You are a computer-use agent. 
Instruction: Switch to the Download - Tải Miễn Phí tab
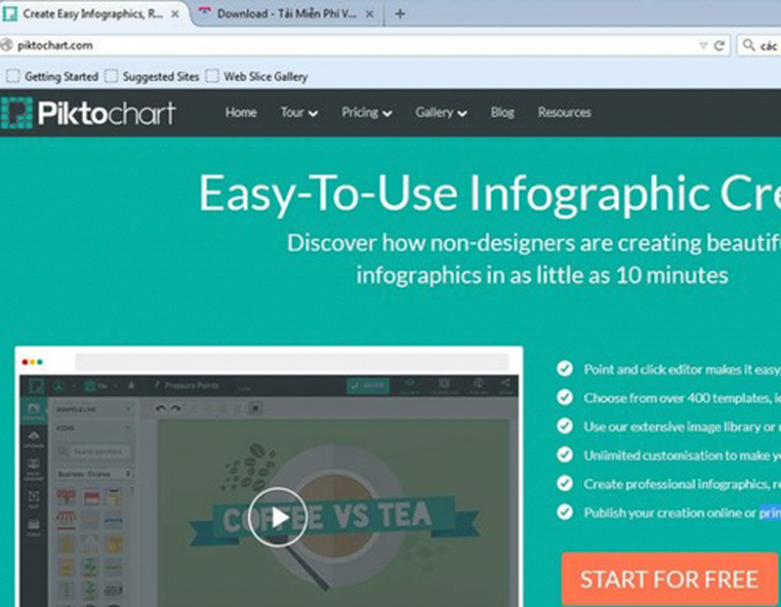coord(286,14)
